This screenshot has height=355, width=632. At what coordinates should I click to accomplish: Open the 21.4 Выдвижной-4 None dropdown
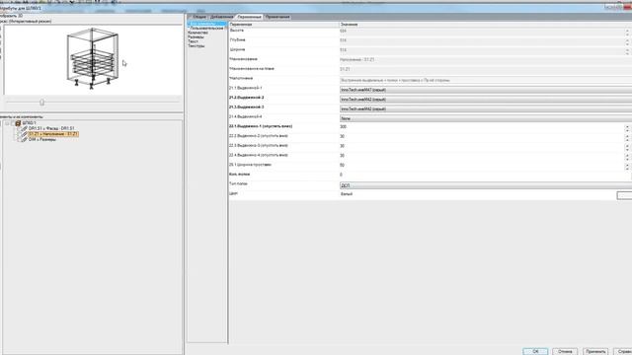(486, 118)
